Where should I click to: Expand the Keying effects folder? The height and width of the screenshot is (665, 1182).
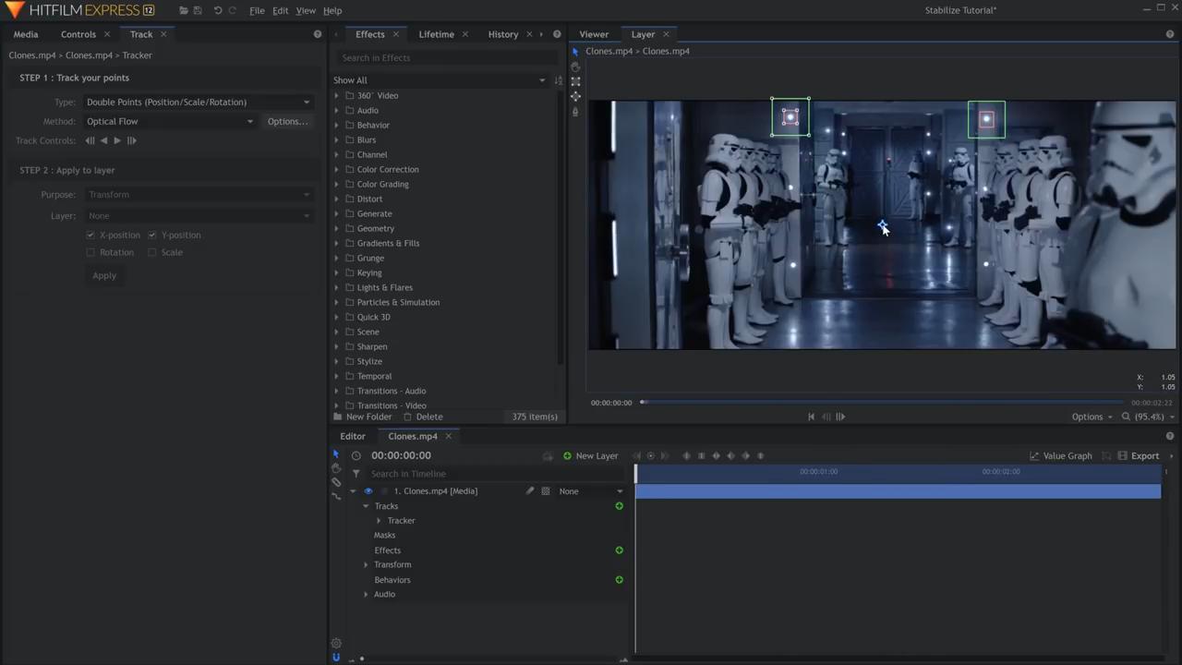(336, 273)
